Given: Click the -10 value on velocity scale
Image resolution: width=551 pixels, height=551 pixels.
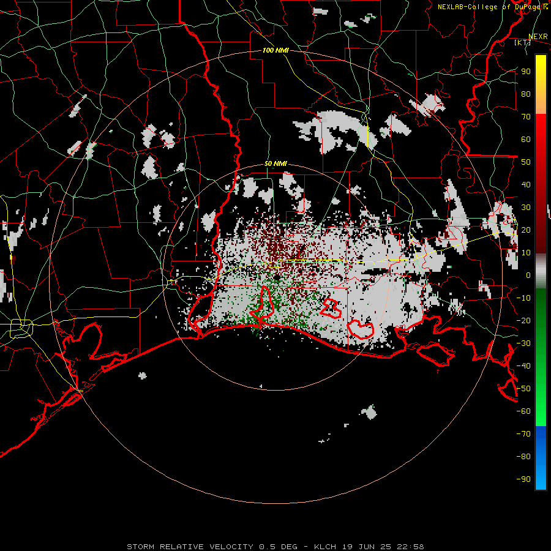Looking at the screenshot, I should pos(523,298).
